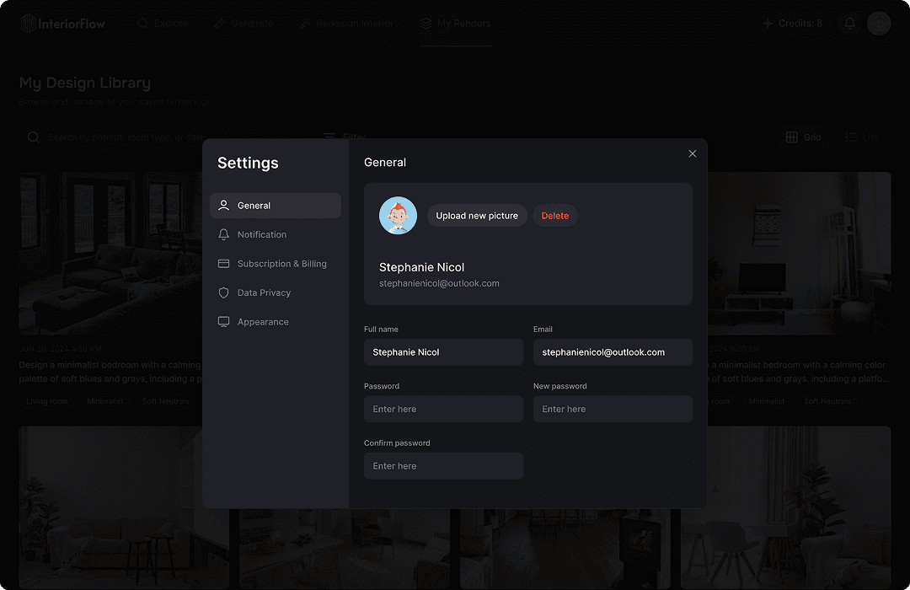The width and height of the screenshot is (910, 590).
Task: Close the Settings dialog
Action: pyautogui.click(x=693, y=153)
